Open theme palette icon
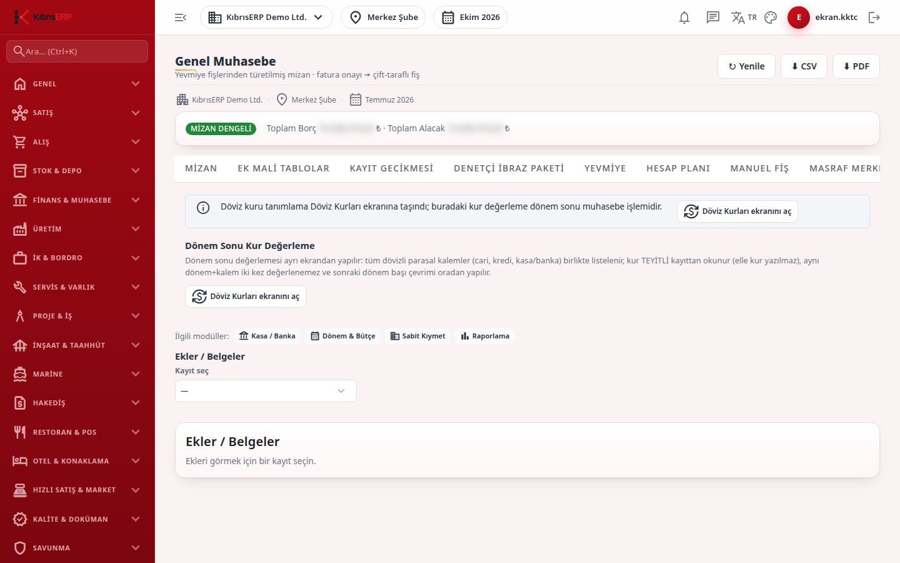 click(x=771, y=18)
